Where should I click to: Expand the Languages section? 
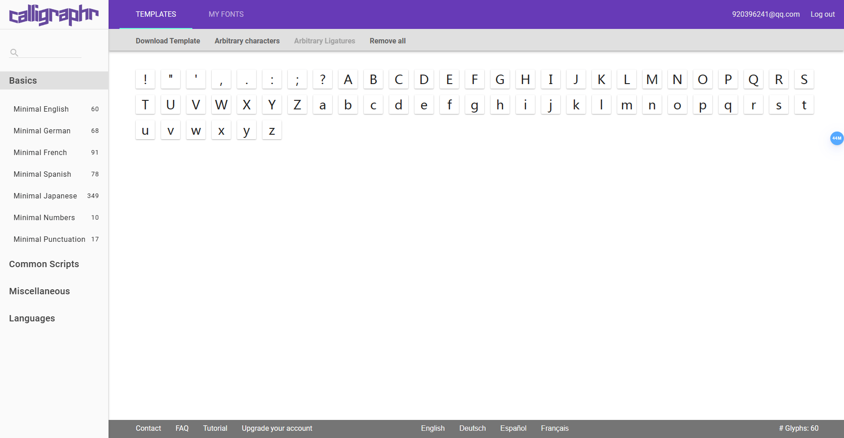[x=32, y=318]
